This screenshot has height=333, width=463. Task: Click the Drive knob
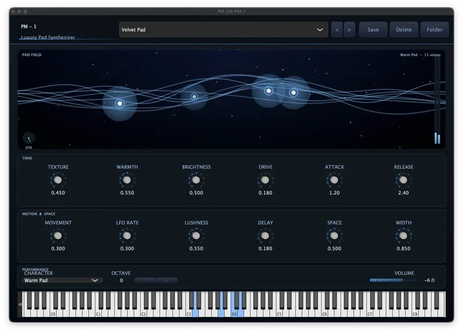click(265, 180)
